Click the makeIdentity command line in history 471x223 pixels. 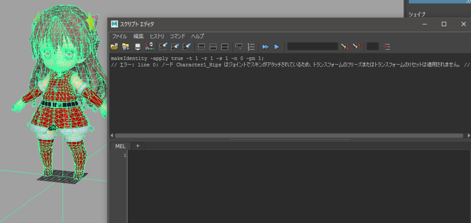(x=187, y=58)
